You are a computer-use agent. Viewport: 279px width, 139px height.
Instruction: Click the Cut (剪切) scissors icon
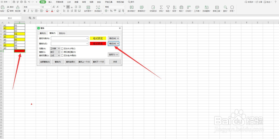pyautogui.click(x=8, y=7)
